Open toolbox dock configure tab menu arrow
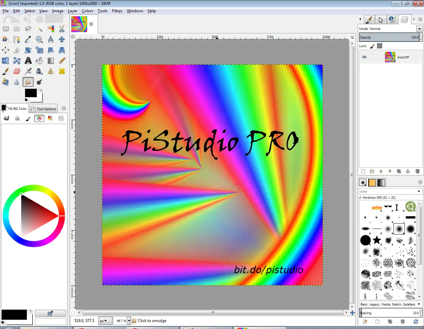 point(64,108)
